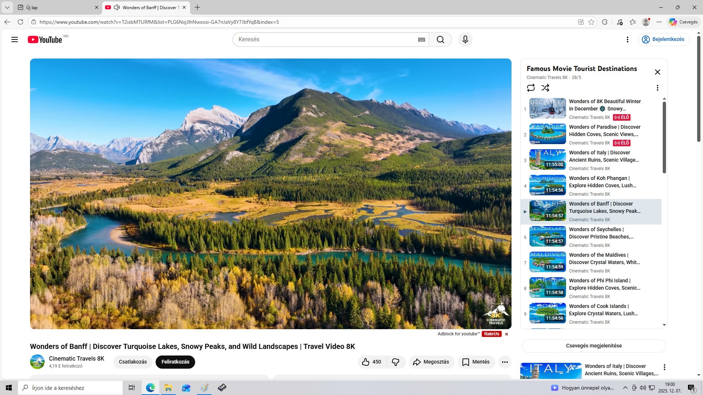Open the on-screen keyboard icon in search box
This screenshot has height=395, width=703.
(421, 39)
